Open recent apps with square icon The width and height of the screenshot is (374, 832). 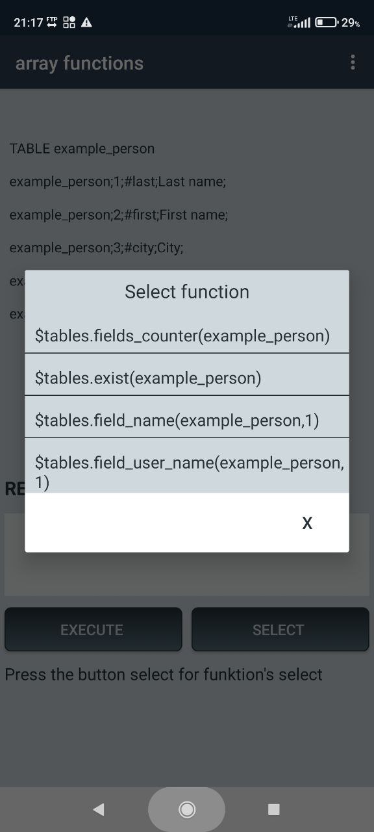(274, 809)
